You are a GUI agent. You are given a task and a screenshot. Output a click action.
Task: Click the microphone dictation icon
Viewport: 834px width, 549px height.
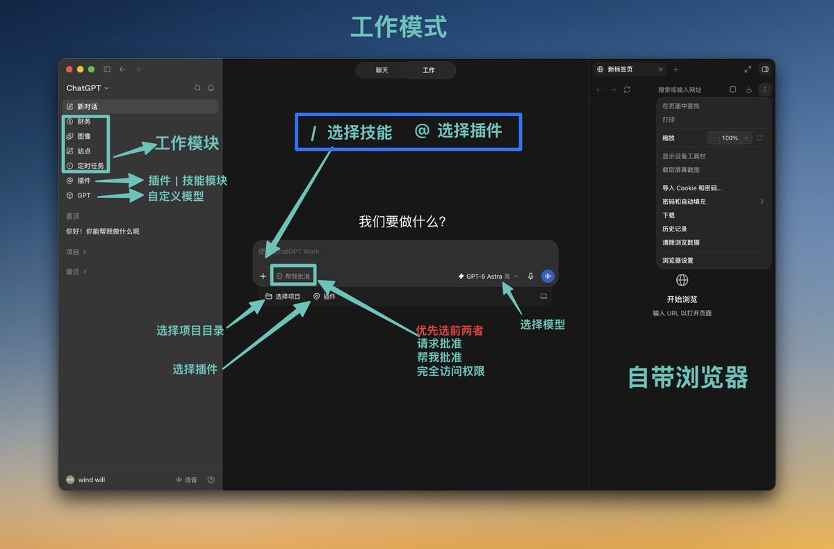(531, 276)
